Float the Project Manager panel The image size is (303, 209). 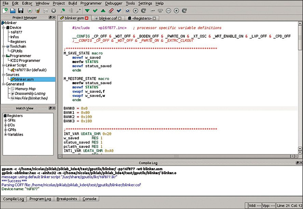pos(50,17)
